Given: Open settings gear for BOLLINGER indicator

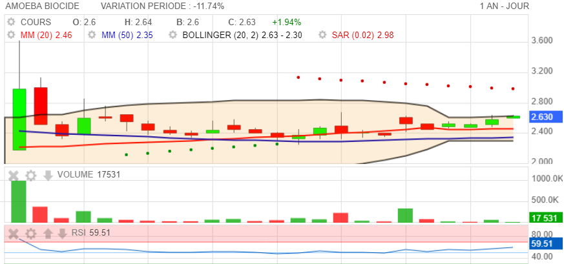Looking at the screenshot, I should [173, 36].
